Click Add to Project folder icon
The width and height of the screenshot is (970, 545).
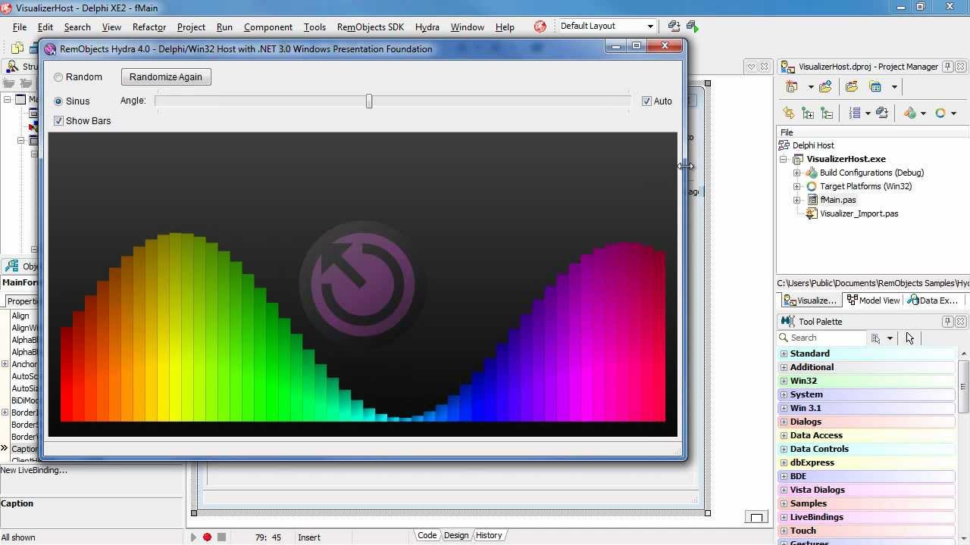825,87
